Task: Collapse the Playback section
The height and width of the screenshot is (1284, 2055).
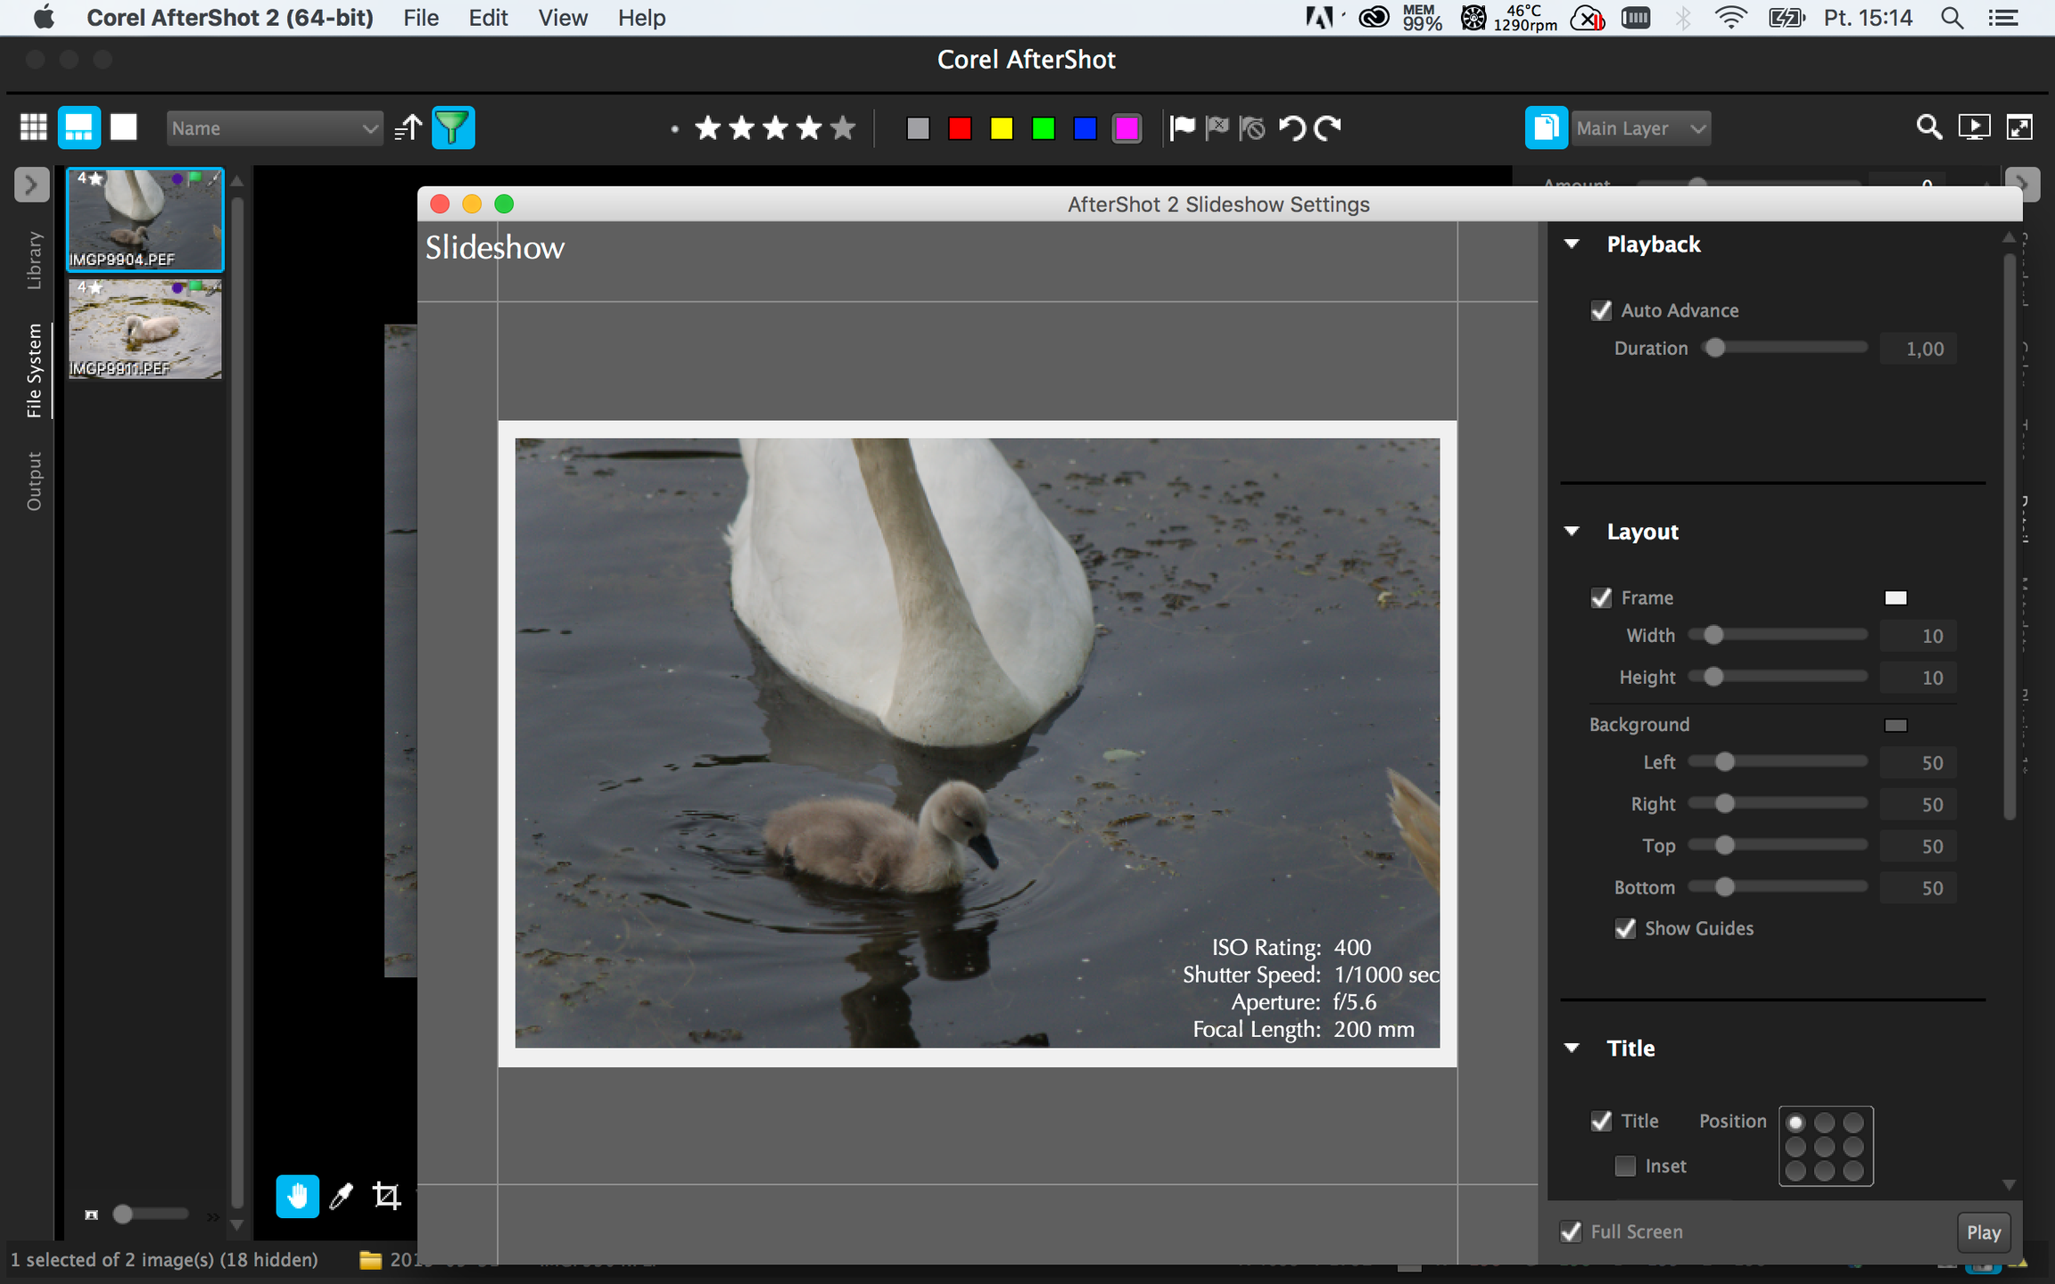Action: tap(1572, 243)
